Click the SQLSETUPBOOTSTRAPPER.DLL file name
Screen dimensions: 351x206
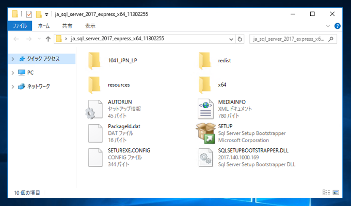point(253,150)
